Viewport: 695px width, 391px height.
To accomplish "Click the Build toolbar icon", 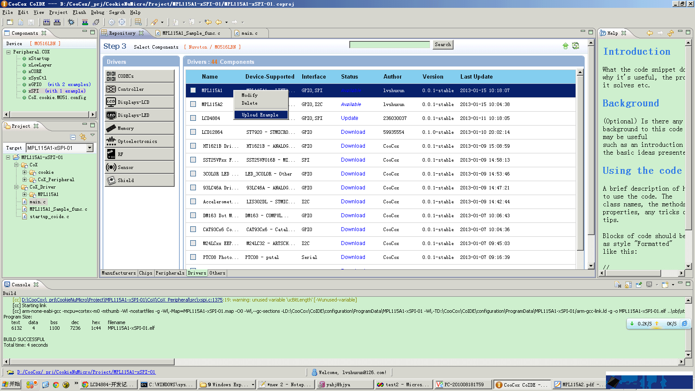I will (46, 22).
